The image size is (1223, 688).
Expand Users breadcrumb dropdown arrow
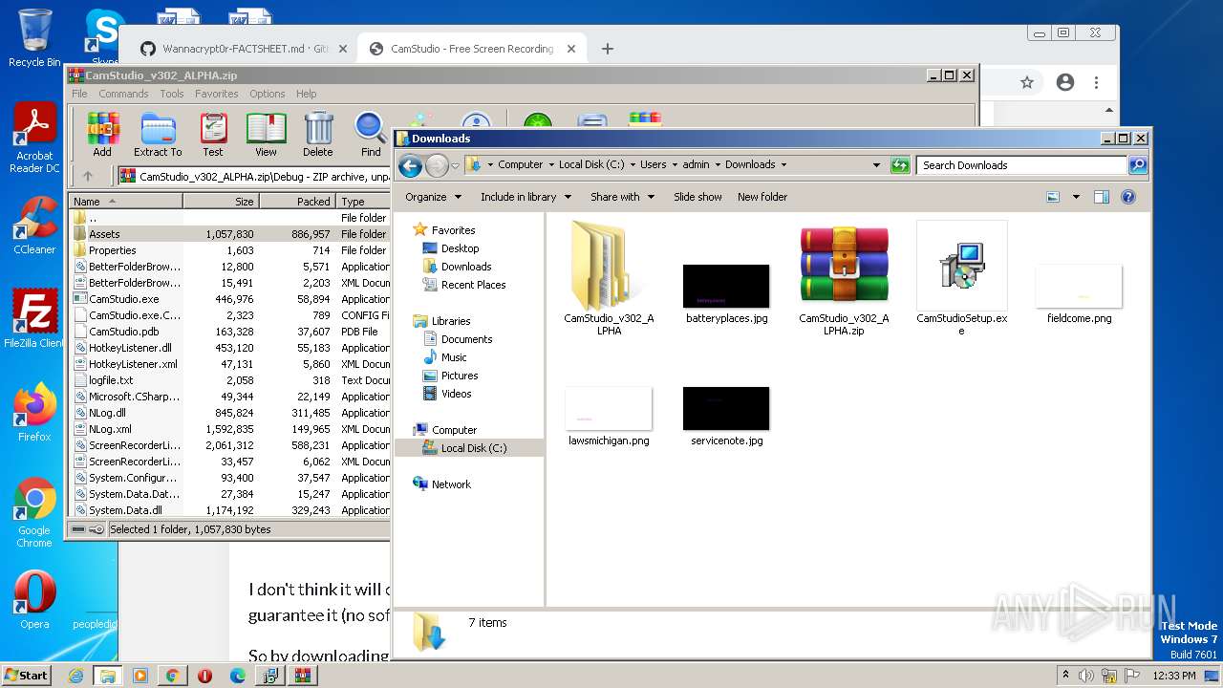pyautogui.click(x=675, y=164)
